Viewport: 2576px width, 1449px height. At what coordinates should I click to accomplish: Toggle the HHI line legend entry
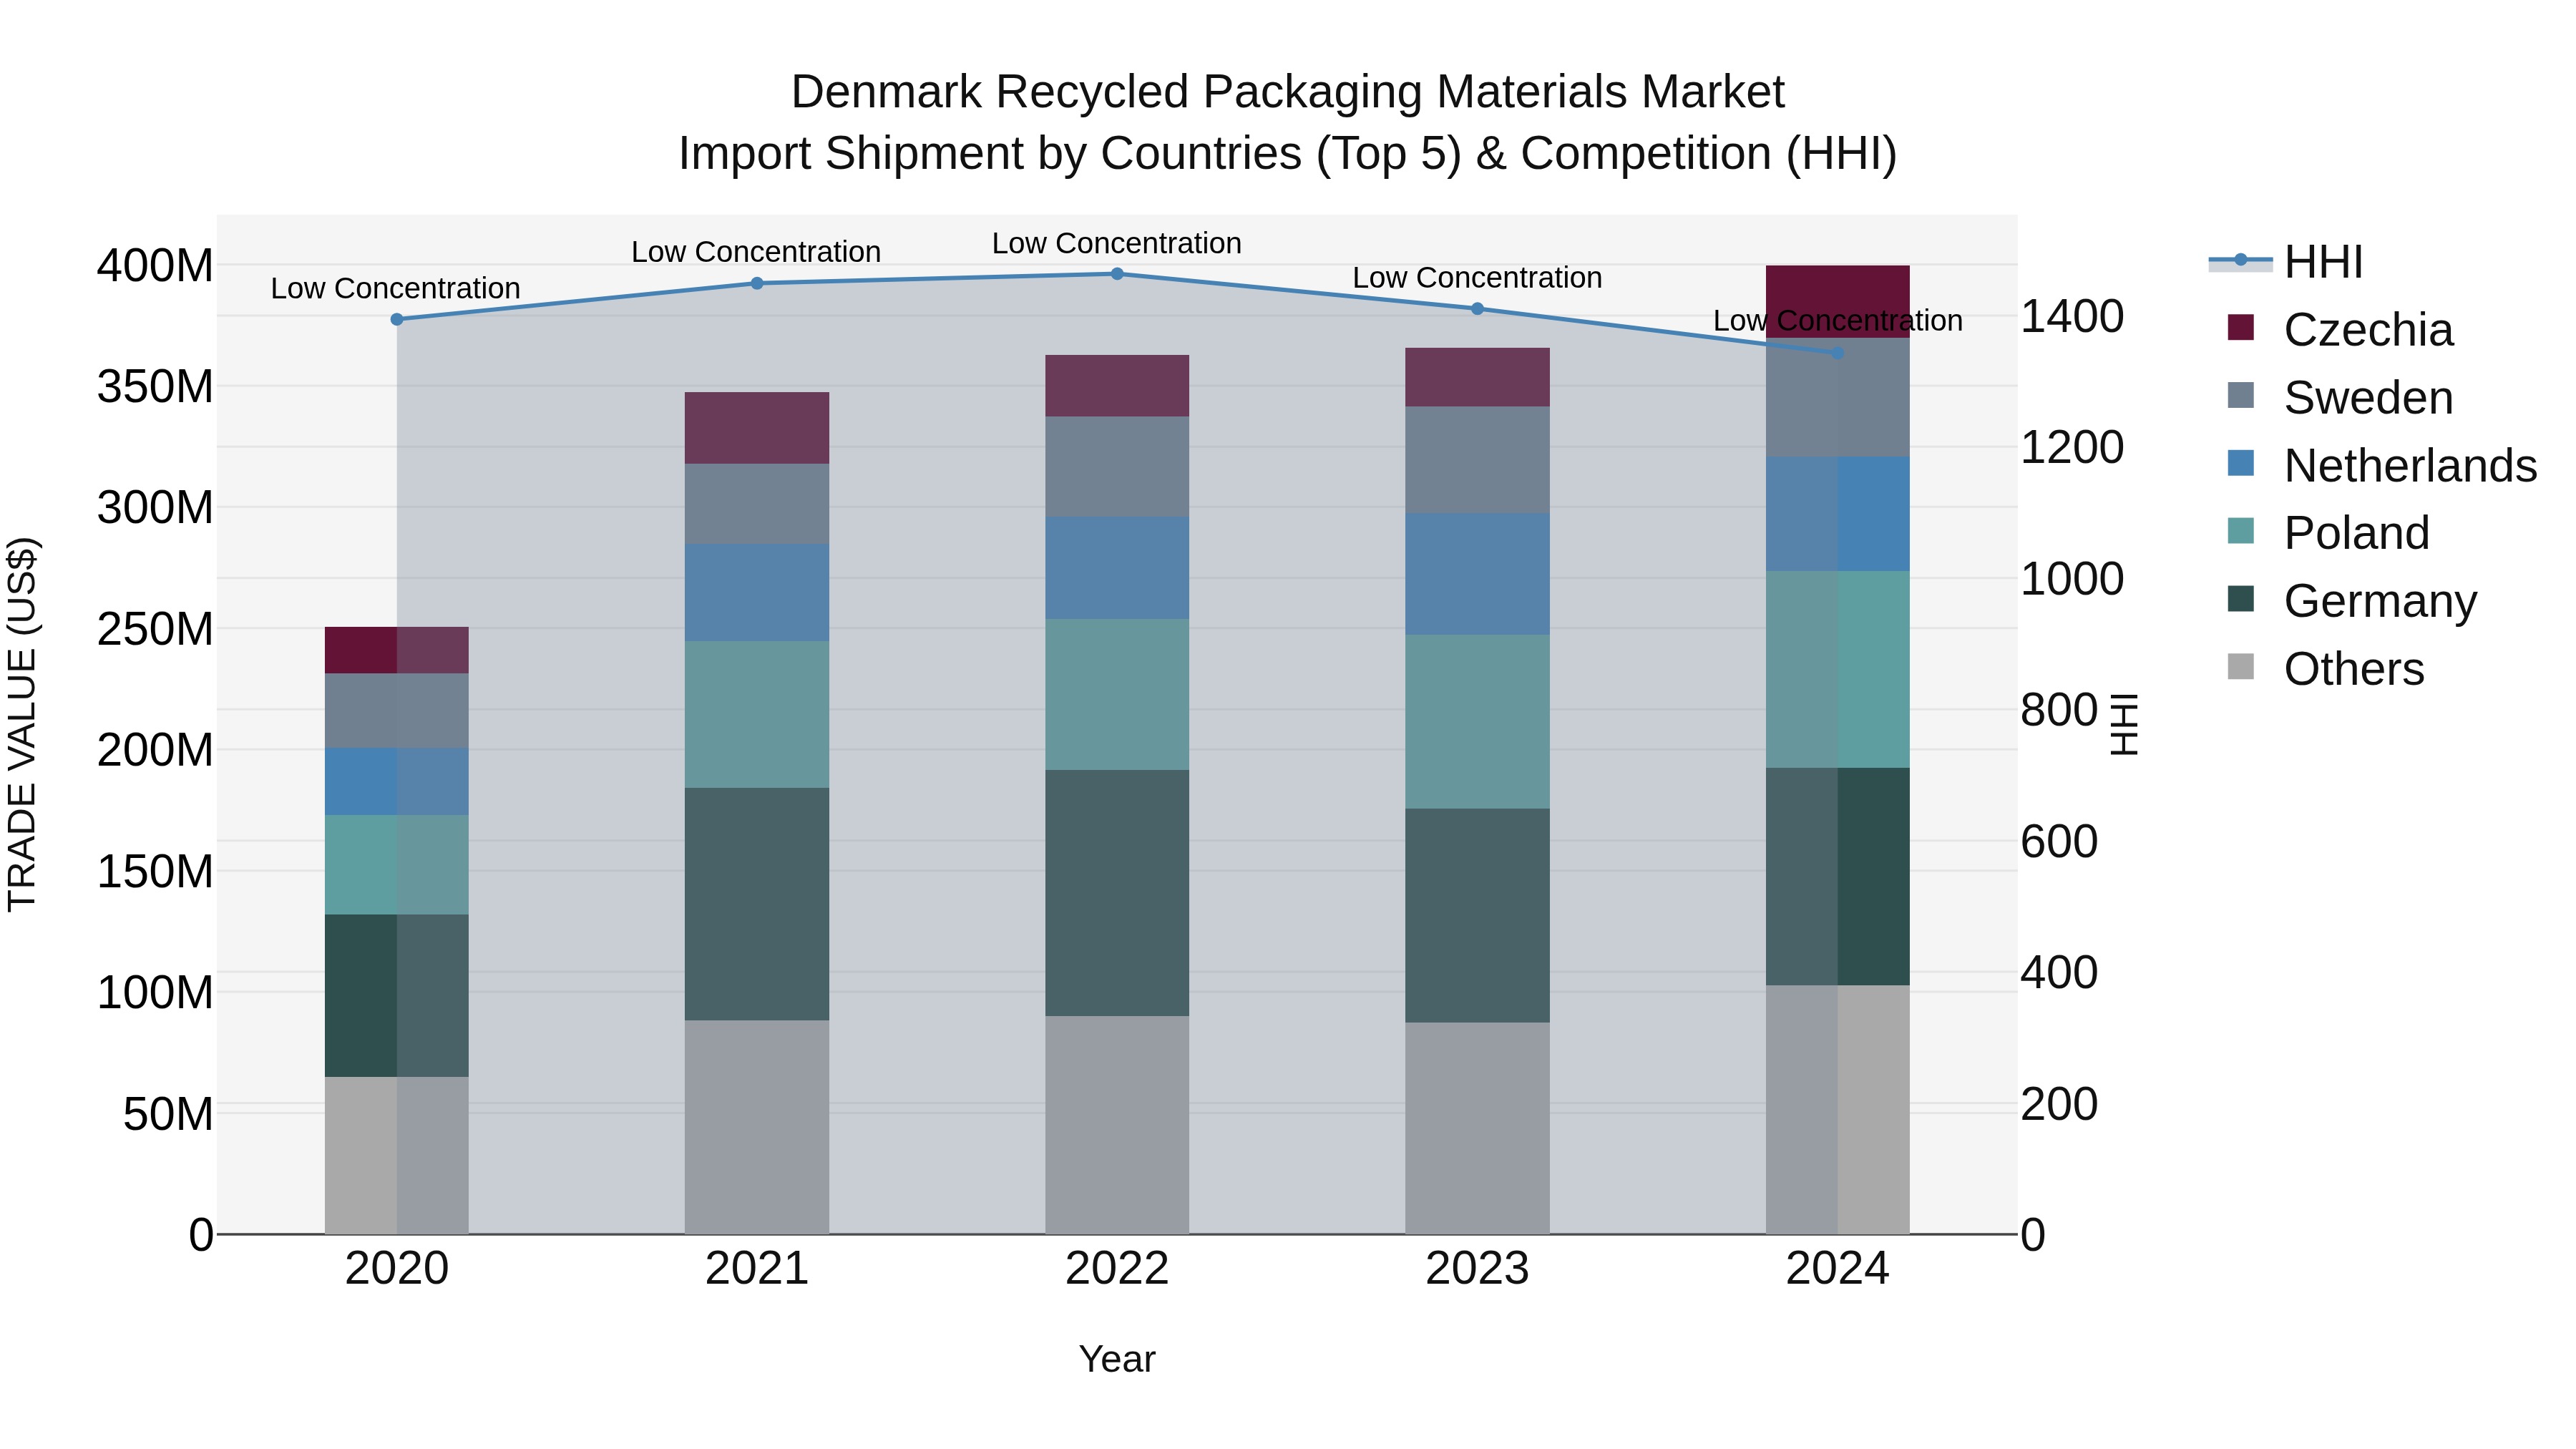point(2286,262)
